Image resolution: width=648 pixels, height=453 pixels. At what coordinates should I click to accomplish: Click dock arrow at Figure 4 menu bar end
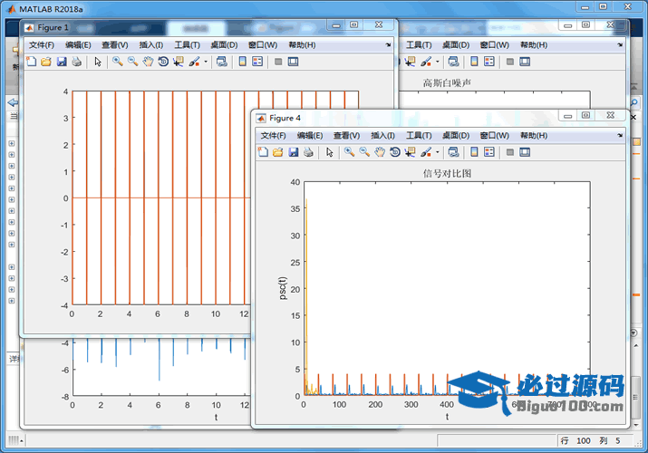click(620, 135)
